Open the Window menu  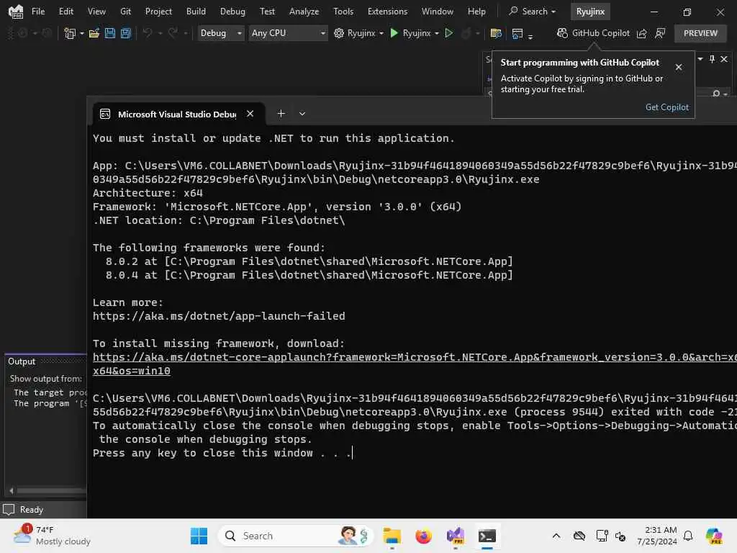point(437,12)
